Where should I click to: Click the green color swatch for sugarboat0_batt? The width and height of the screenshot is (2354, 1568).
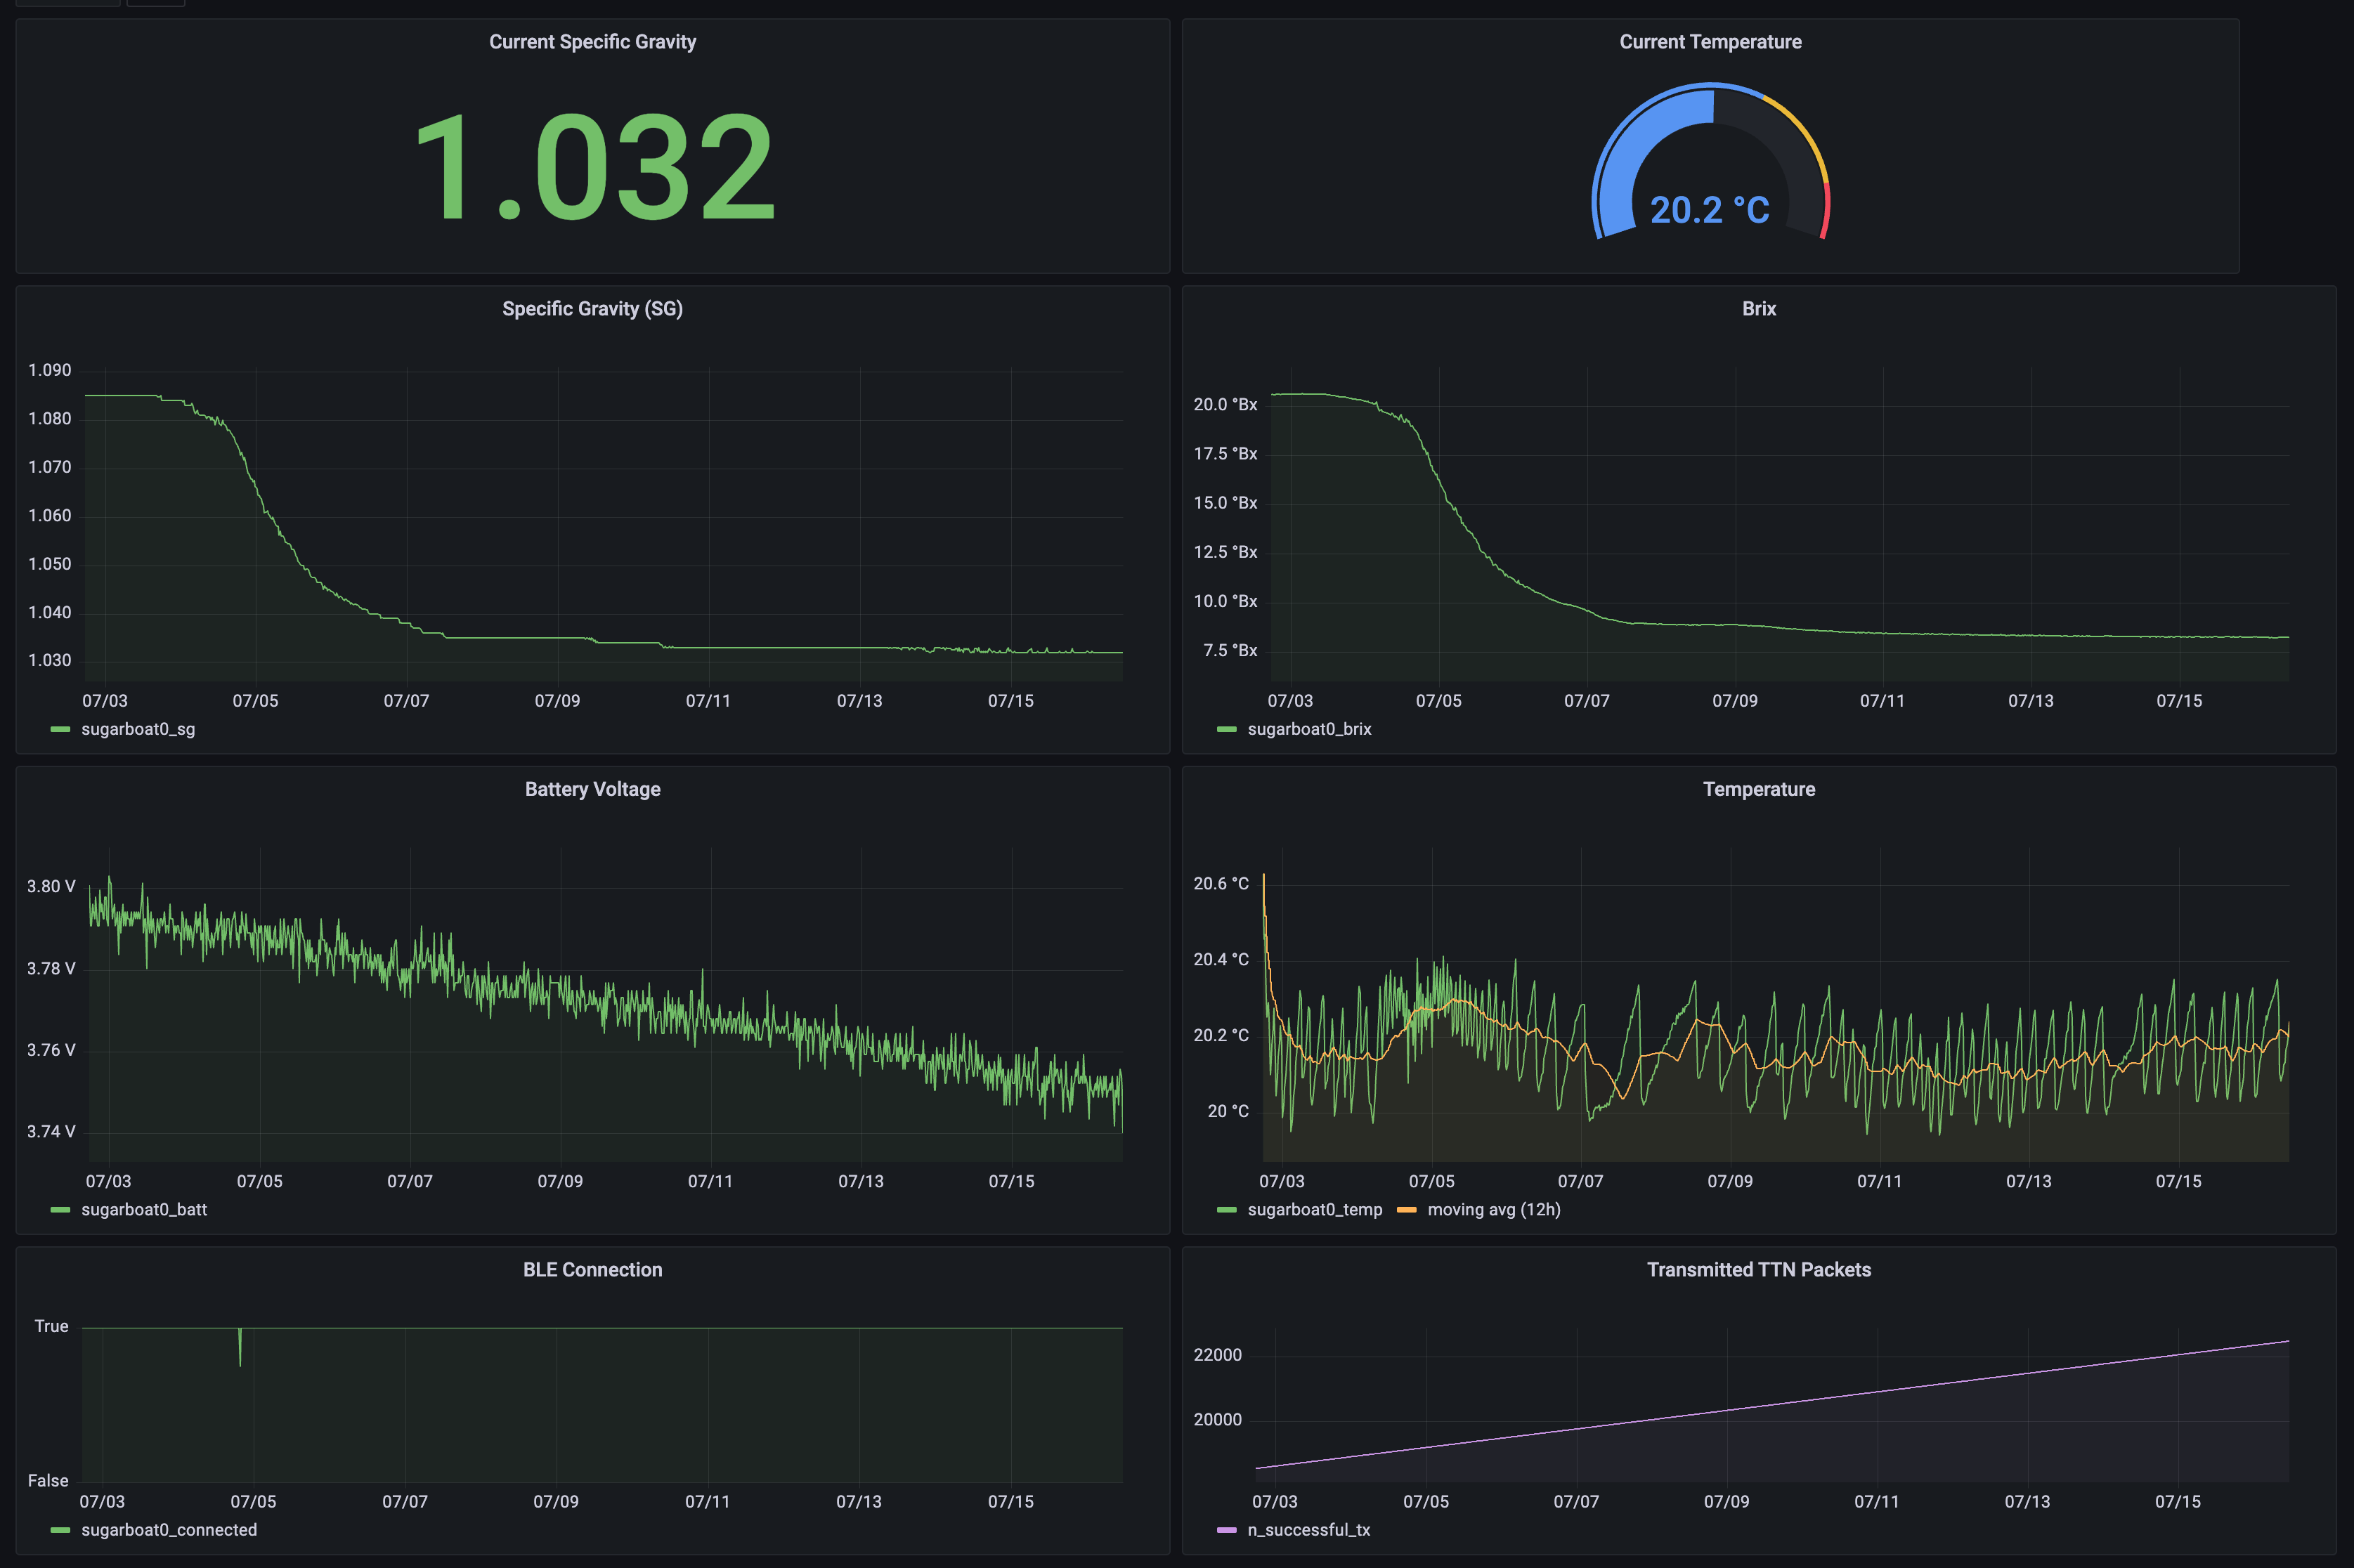(60, 1209)
